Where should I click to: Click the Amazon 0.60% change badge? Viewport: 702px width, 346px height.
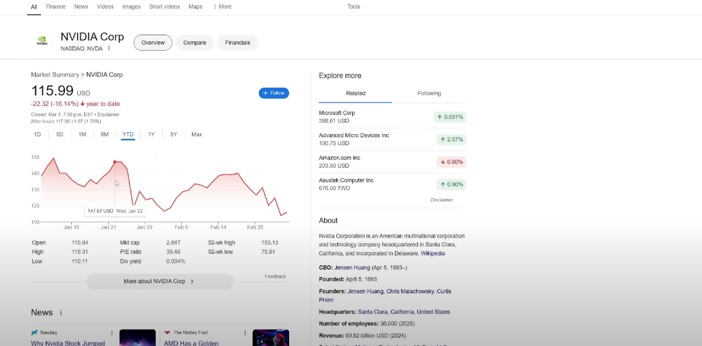tap(451, 162)
